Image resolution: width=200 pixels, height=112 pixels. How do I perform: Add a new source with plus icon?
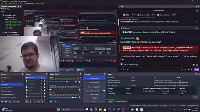27,102
